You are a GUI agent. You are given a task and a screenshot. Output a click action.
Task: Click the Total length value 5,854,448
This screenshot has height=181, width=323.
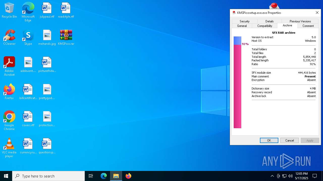[x=309, y=57]
